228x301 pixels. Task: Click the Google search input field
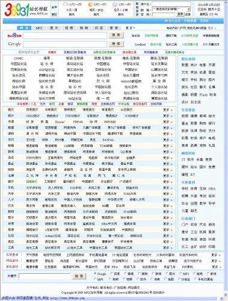(x=65, y=44)
